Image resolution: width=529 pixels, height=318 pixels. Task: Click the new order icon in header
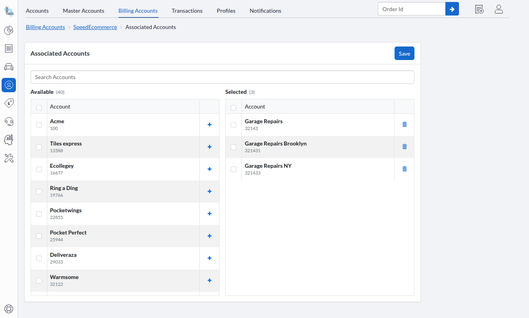click(x=479, y=9)
